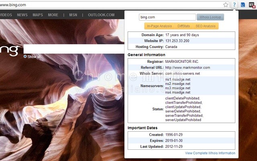Click nameserver ns3.msedge.net
This screenshot has width=257, height=161.
point(177,88)
